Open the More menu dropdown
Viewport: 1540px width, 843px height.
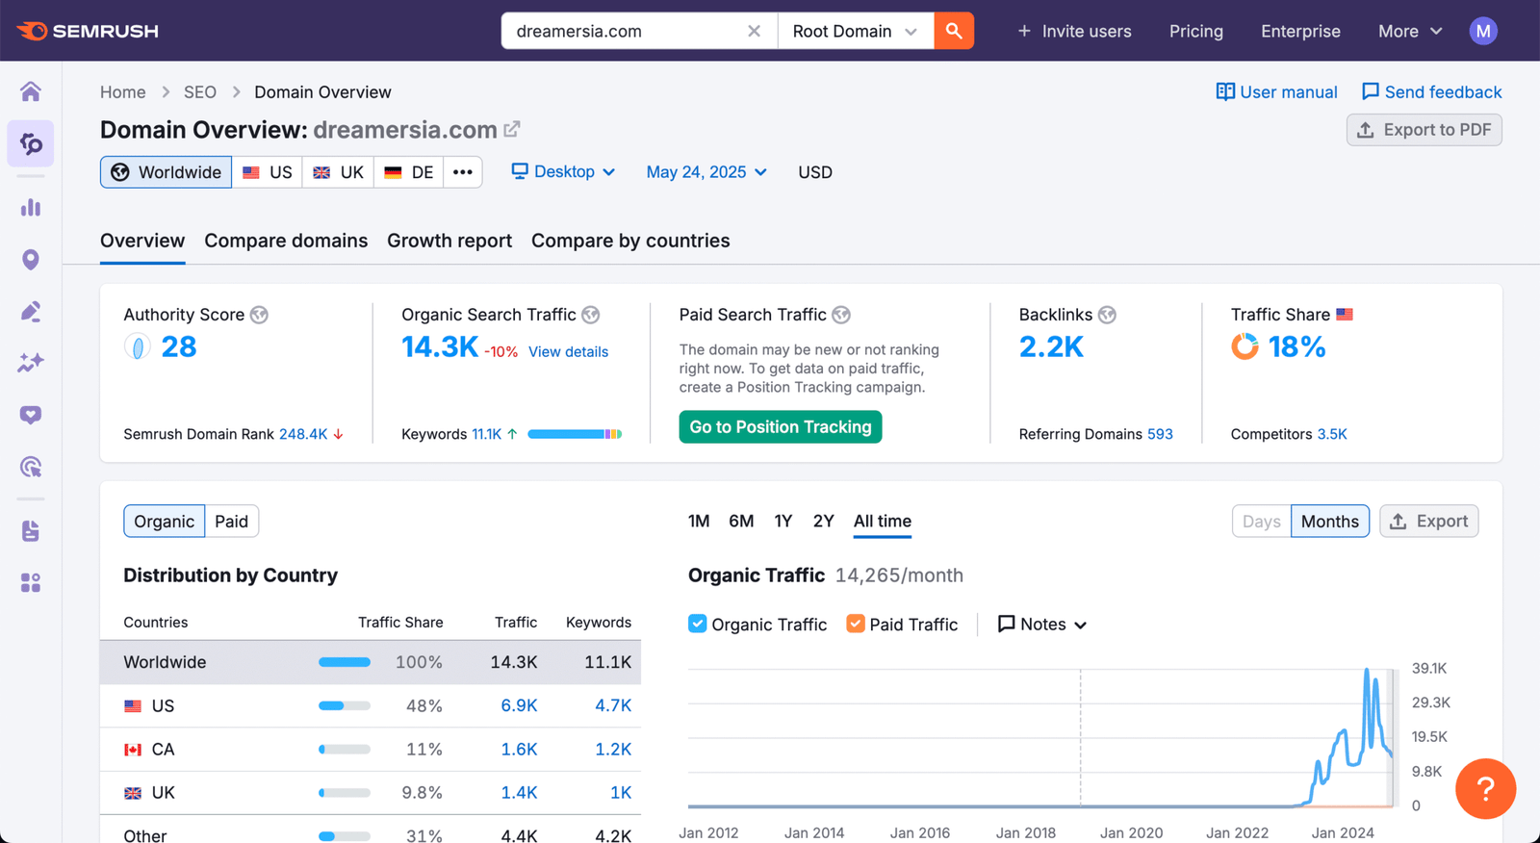tap(1410, 31)
